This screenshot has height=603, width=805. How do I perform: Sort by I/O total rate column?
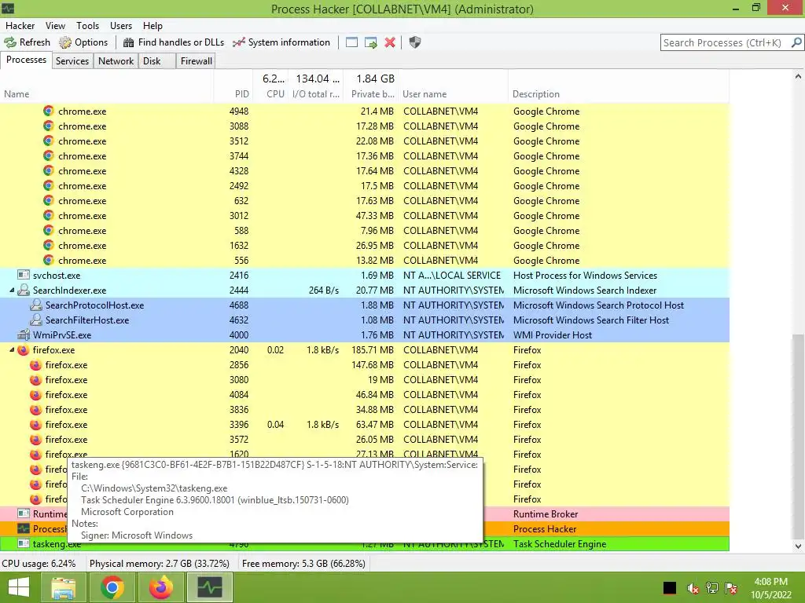316,94
